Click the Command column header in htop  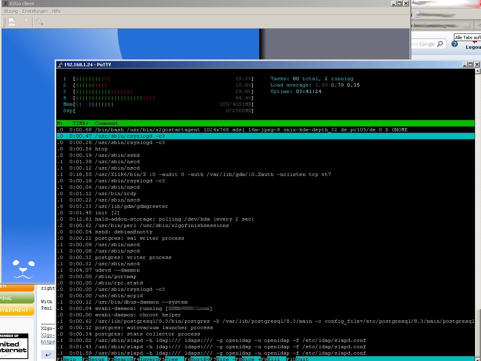(x=106, y=123)
